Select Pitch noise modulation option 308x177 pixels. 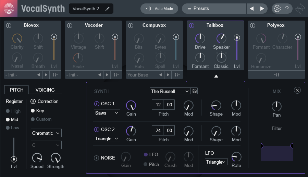pyautogui.click(x=146, y=164)
